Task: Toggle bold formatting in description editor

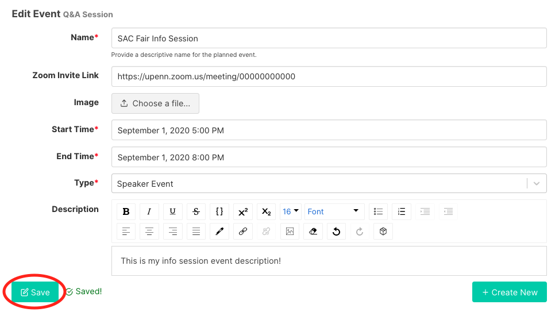Action: coord(126,211)
